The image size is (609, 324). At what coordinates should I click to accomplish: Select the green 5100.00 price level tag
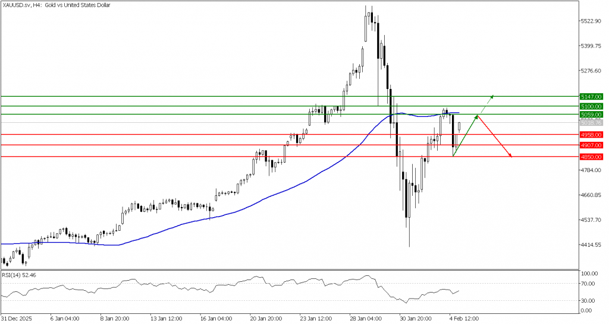(591, 106)
